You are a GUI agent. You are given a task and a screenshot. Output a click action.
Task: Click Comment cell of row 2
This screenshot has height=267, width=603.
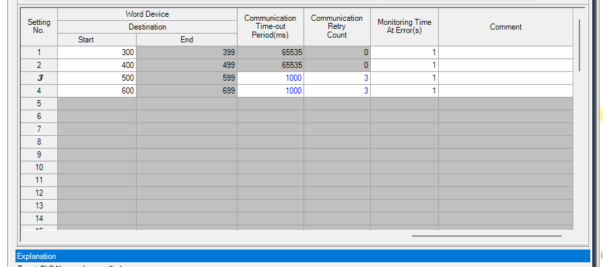click(505, 65)
